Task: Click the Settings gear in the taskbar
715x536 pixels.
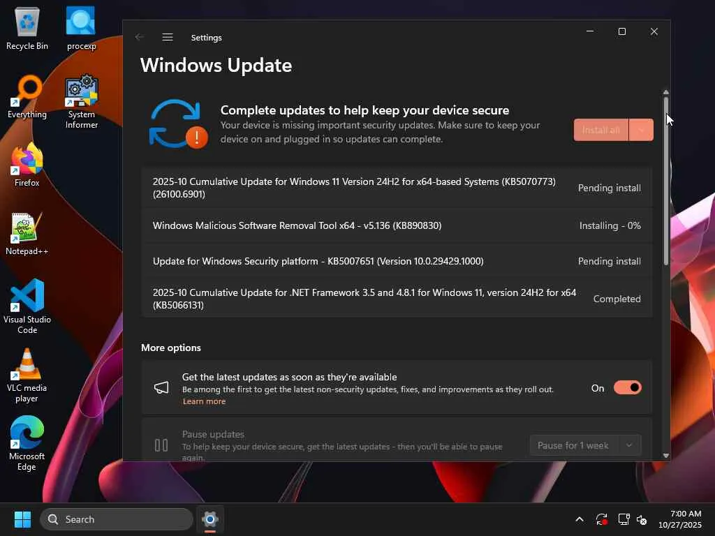Action: [209, 519]
